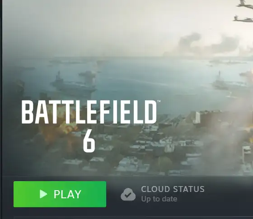The width and height of the screenshot is (253, 219).
Task: Click the cloud checkmark sync icon
Action: click(x=128, y=194)
